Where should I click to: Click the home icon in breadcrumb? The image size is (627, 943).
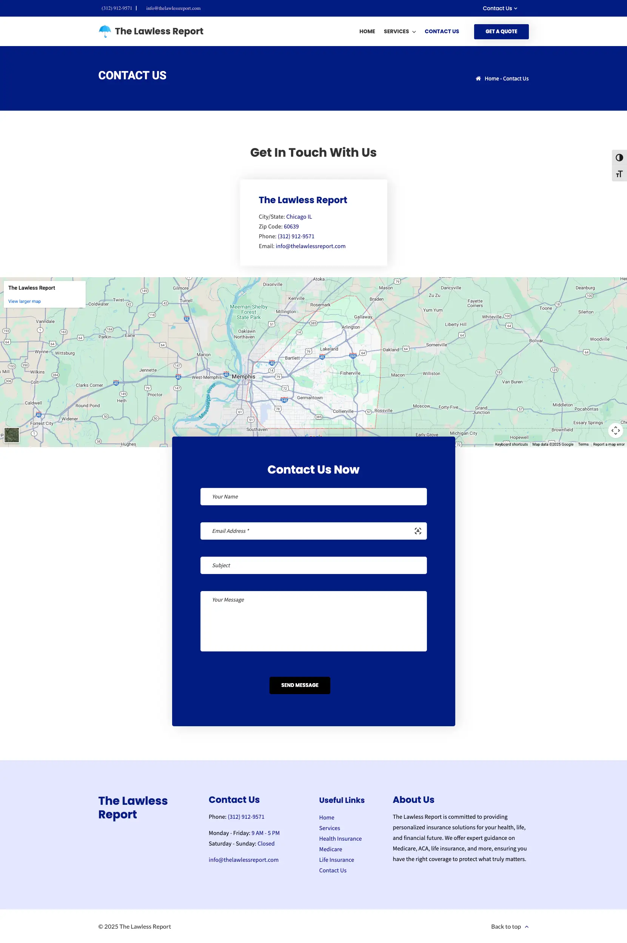pyautogui.click(x=478, y=79)
